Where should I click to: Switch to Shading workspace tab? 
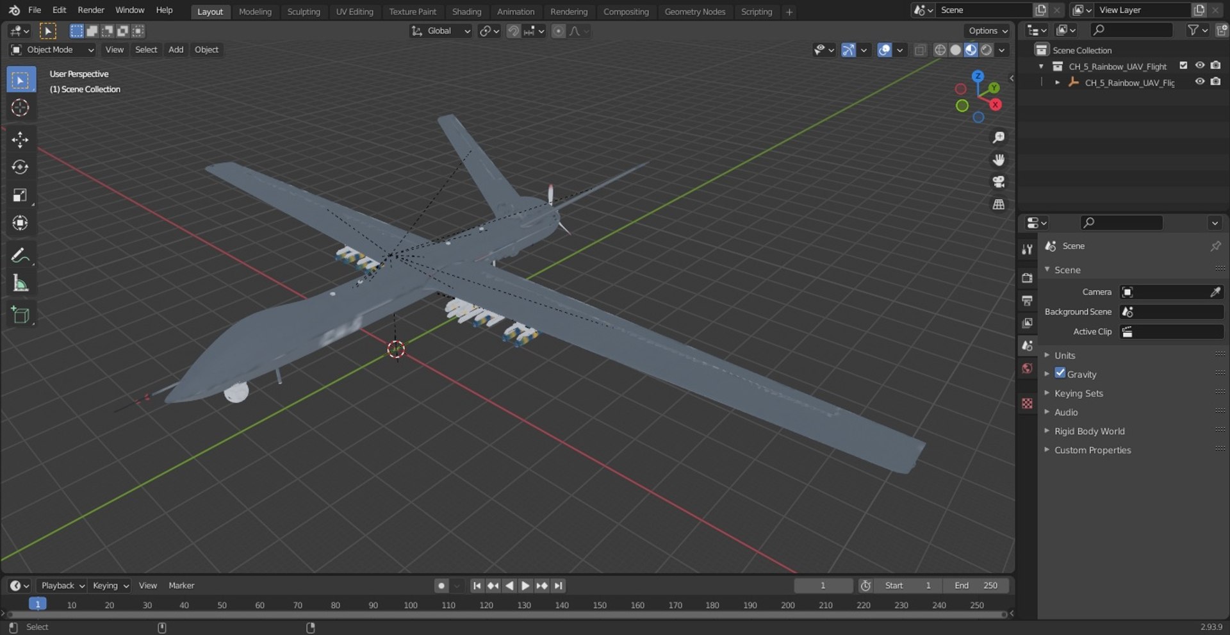click(466, 12)
